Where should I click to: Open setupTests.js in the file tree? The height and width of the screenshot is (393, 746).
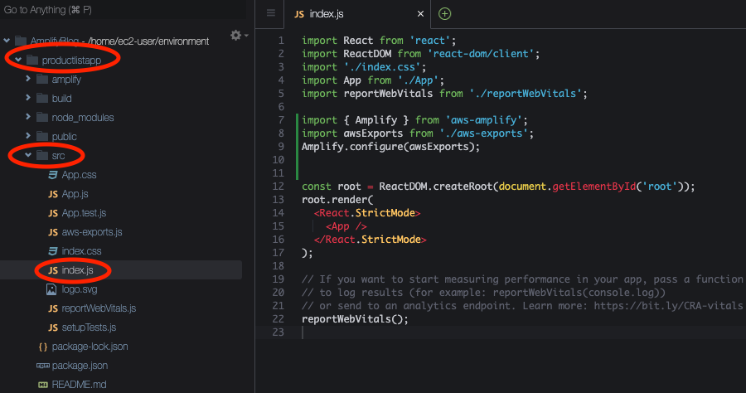(x=89, y=327)
